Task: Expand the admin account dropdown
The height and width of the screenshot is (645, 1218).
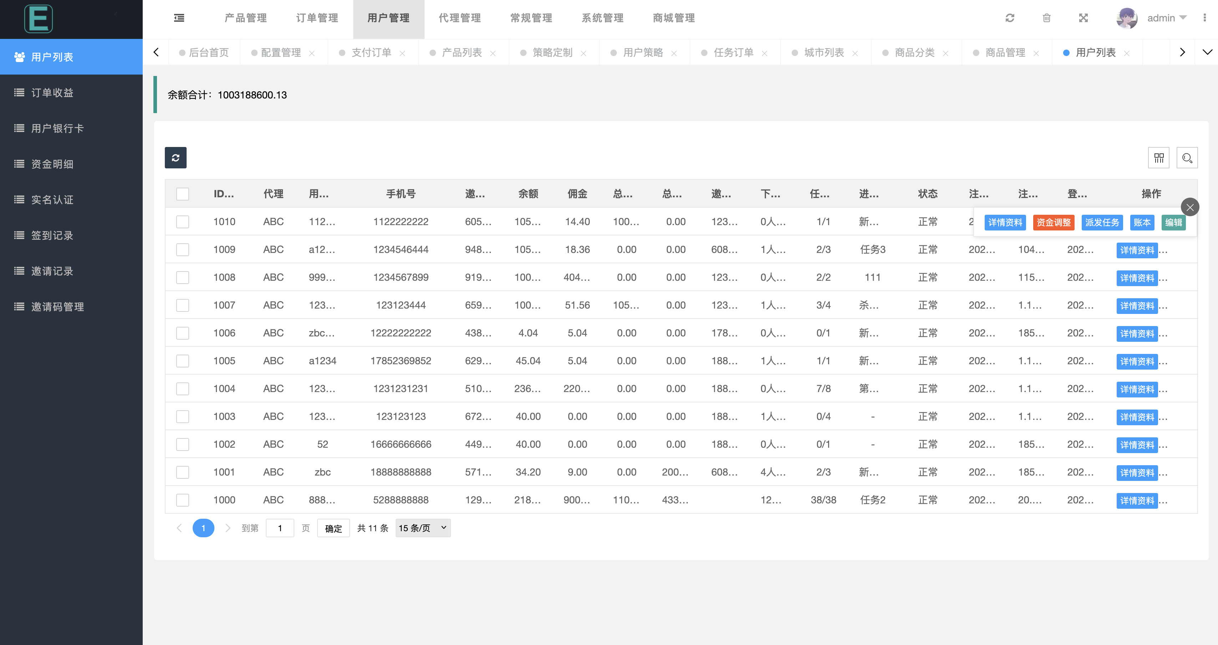Action: tap(1168, 18)
